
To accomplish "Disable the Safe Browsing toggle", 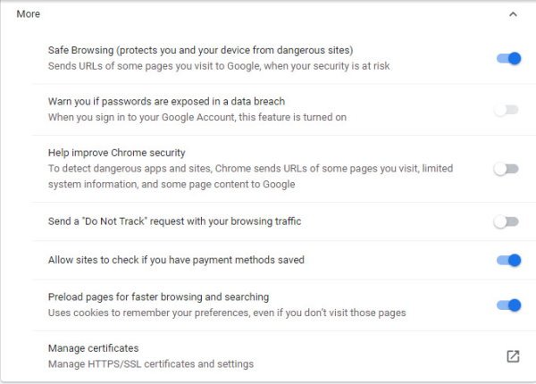I will tap(507, 59).
